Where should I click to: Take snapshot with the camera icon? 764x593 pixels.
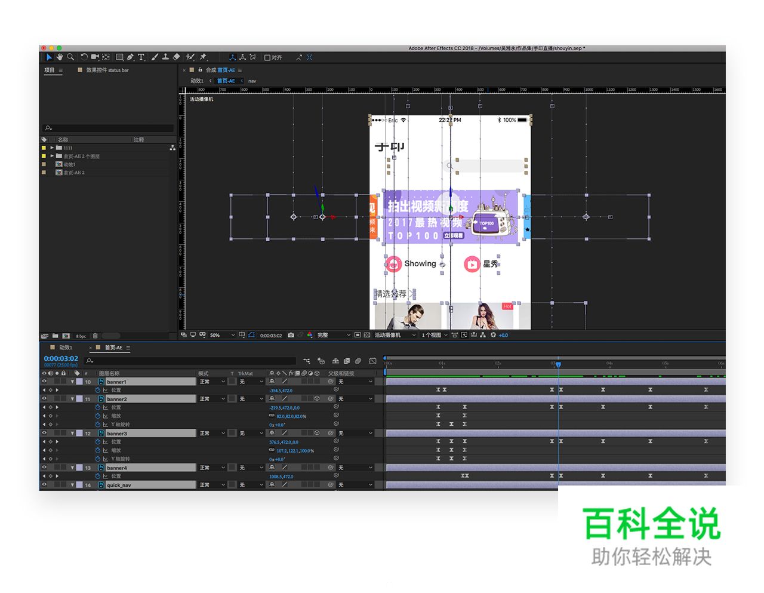(291, 335)
